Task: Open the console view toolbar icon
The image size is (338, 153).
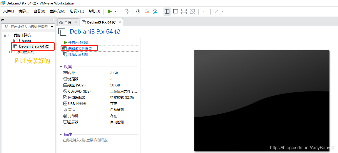Action: (x=205, y=11)
